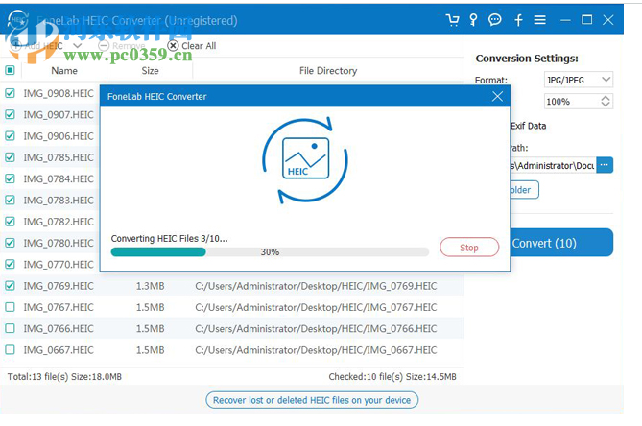Open the Recover lost or deleted HEIC files link
Screen dimensions: 642x426
(312, 400)
